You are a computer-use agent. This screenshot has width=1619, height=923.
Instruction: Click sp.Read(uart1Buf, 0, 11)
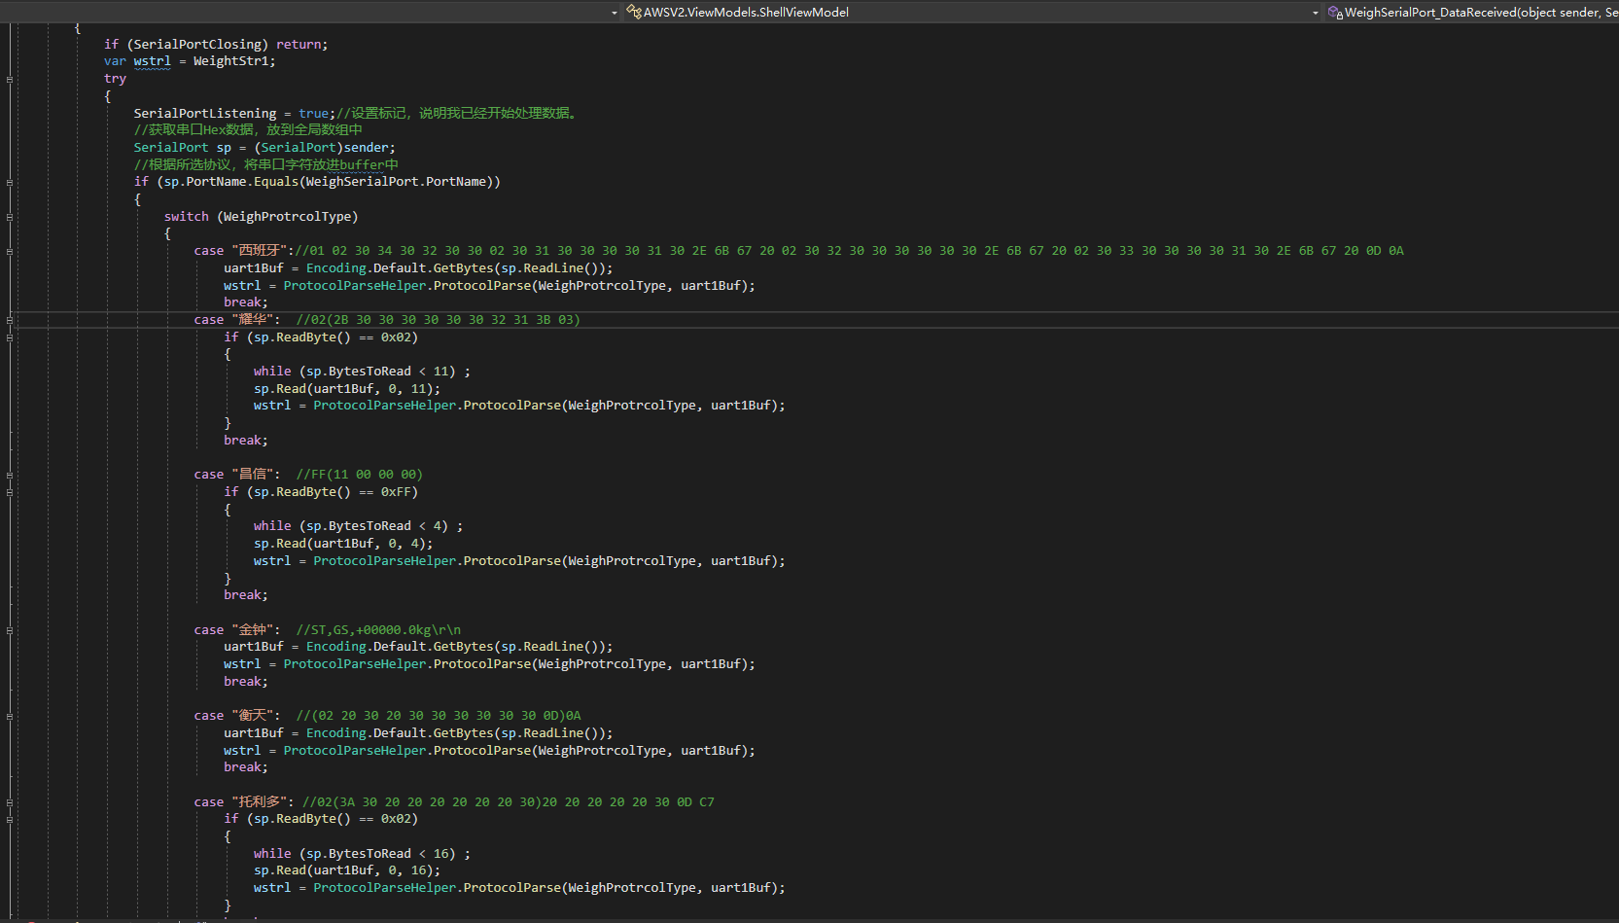(343, 389)
